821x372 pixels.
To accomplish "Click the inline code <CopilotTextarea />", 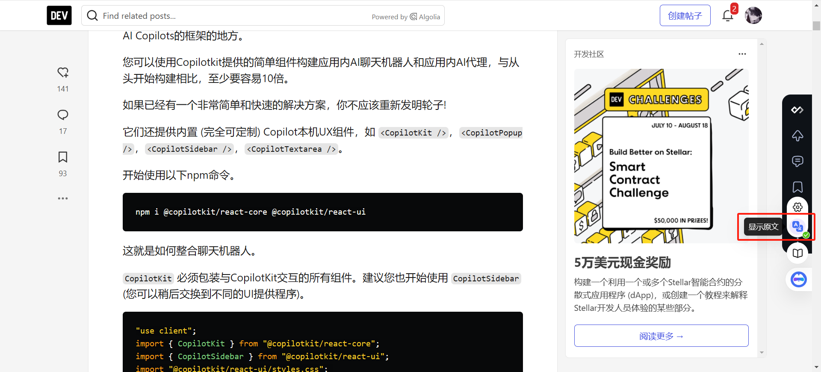I will click(x=291, y=149).
